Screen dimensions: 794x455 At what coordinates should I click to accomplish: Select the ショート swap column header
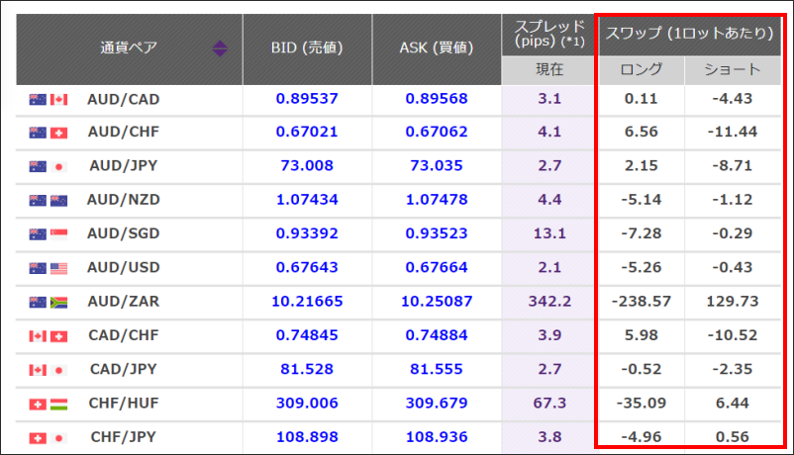coord(733,69)
